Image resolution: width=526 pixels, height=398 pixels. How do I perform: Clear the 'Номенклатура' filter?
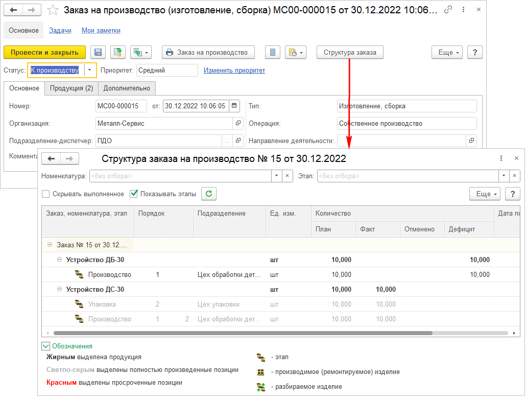[x=288, y=176]
